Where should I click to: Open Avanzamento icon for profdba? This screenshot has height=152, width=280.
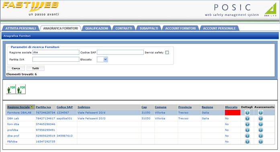coord(261,130)
